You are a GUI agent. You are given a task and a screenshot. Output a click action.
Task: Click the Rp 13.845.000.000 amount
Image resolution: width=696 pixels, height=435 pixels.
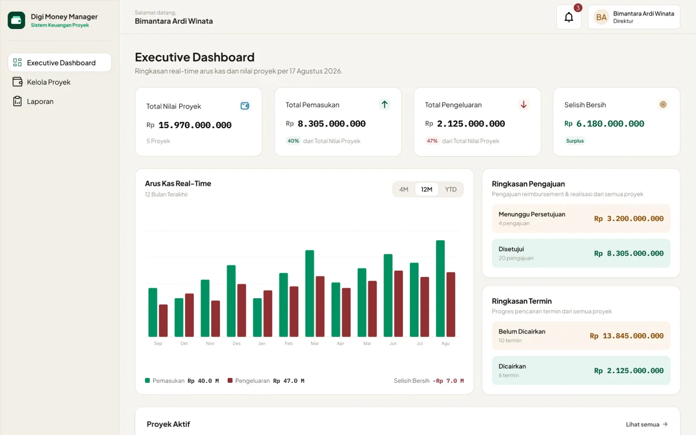[626, 336]
